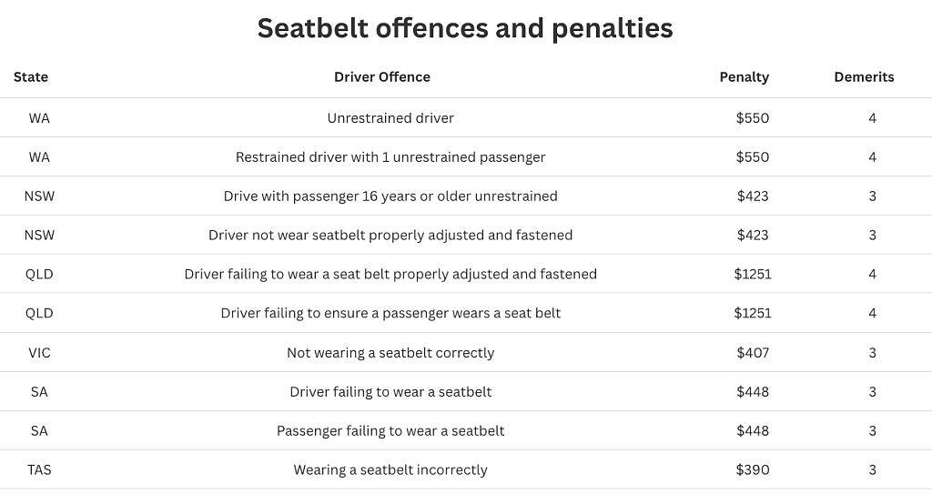932x494 pixels.
Task: Select 'Passenger failing to wear a seatbelt' cell
Action: (x=390, y=431)
